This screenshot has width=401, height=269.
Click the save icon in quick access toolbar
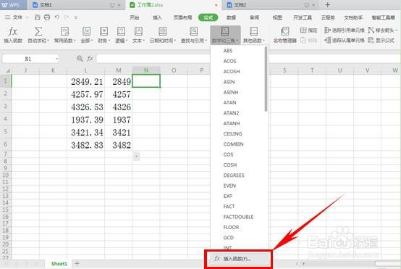pyautogui.click(x=38, y=17)
